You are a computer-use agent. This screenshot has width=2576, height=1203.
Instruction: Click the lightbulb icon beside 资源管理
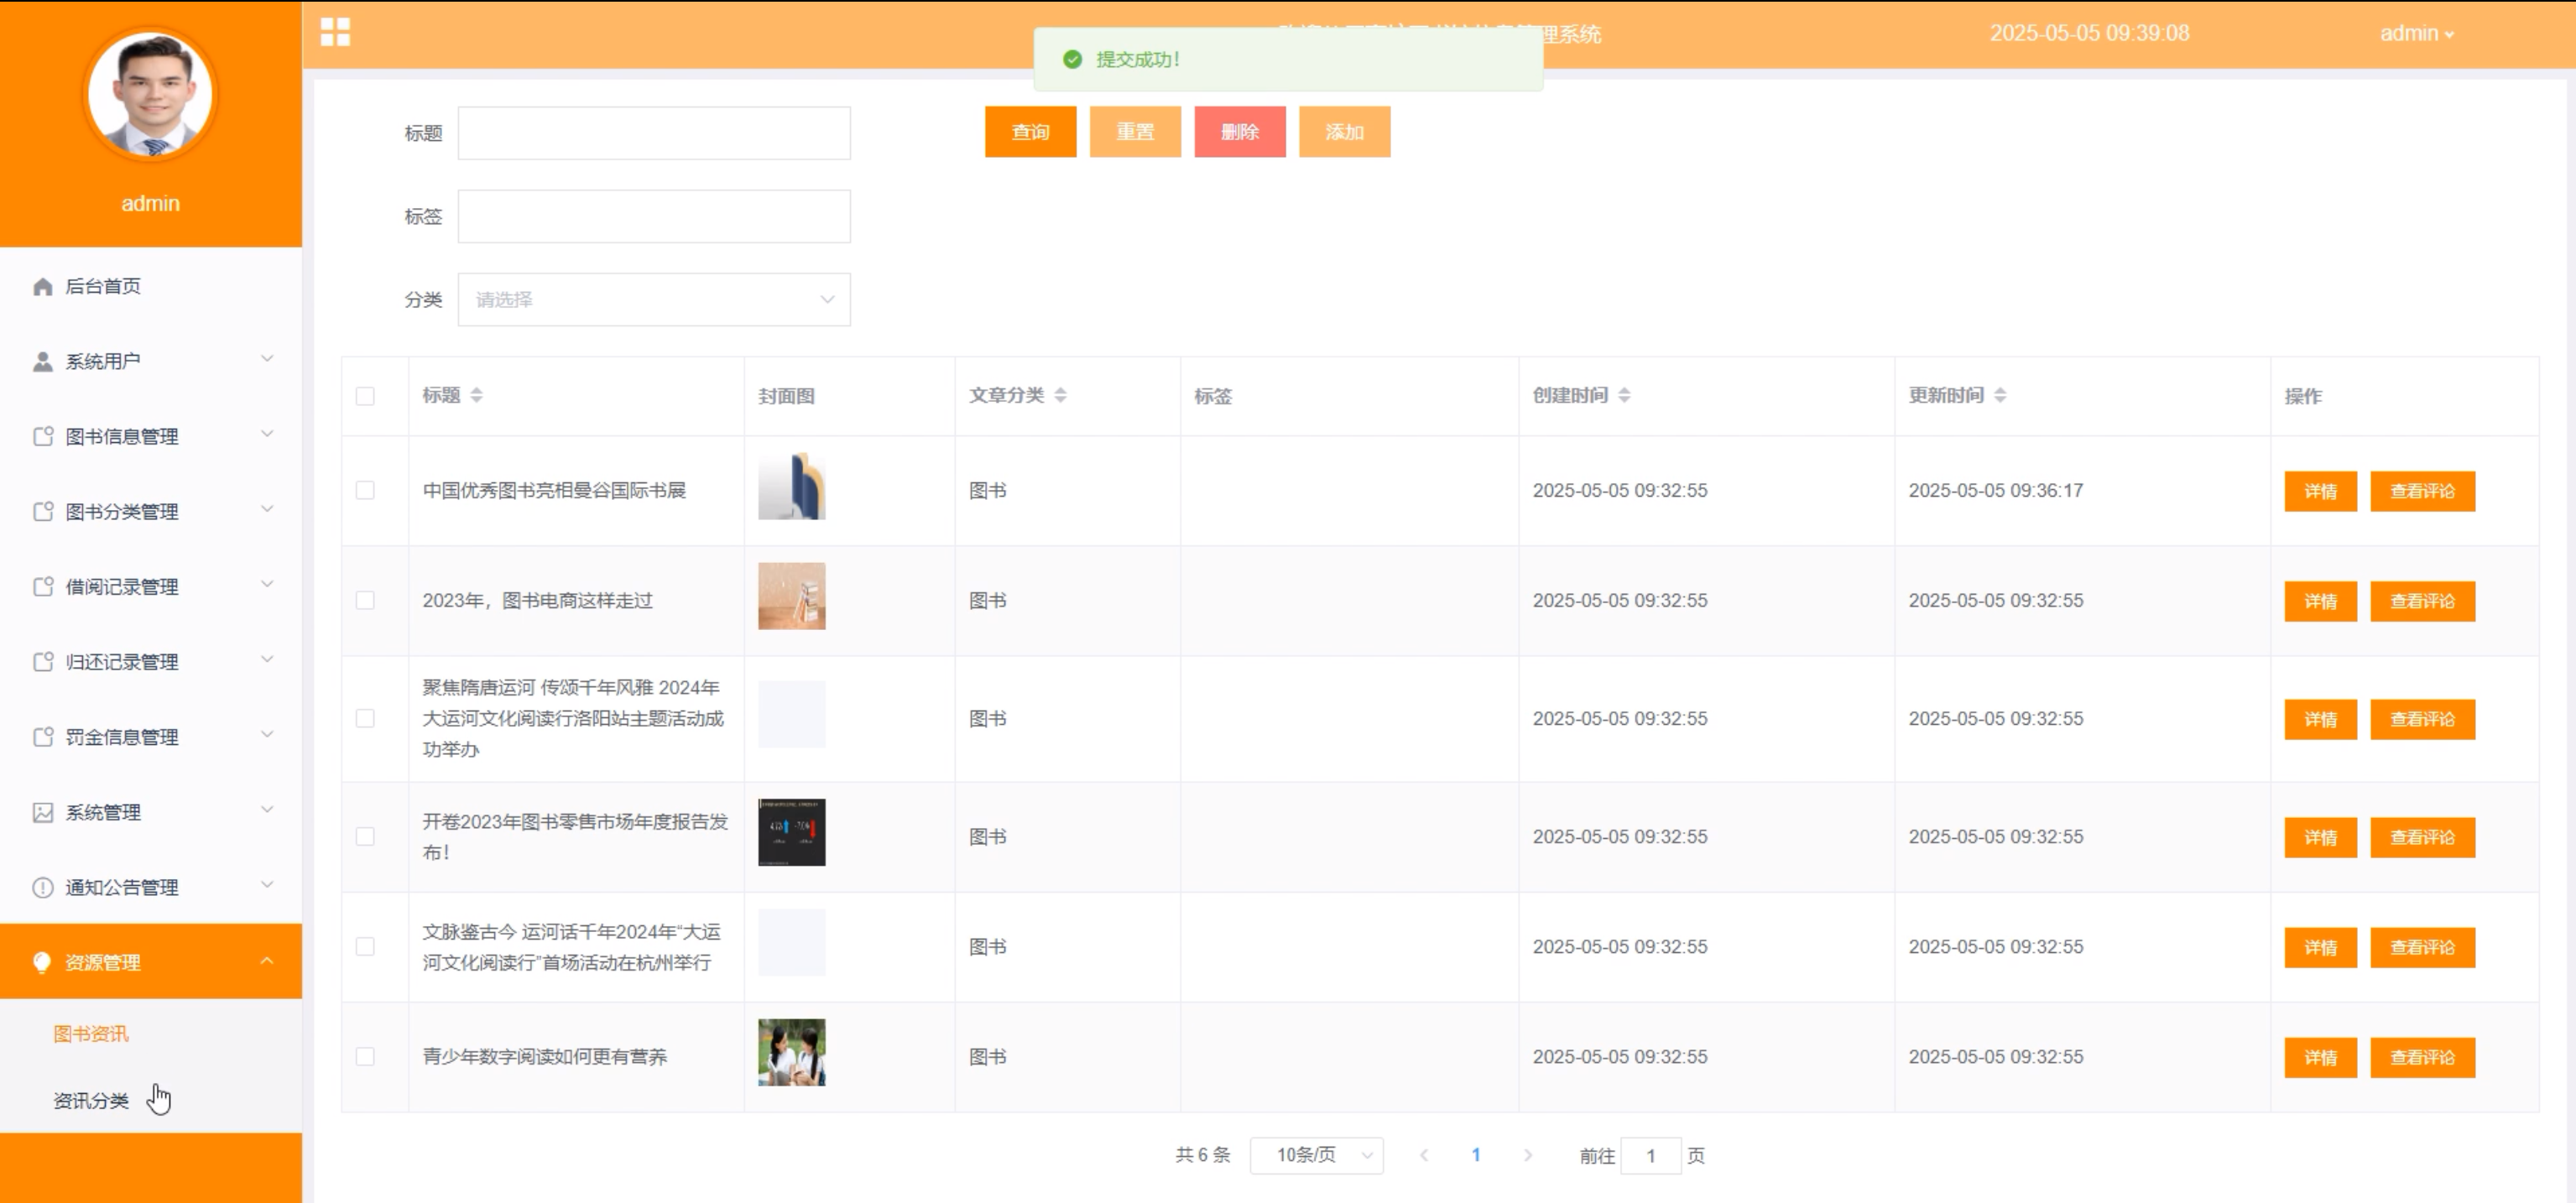[x=42, y=962]
